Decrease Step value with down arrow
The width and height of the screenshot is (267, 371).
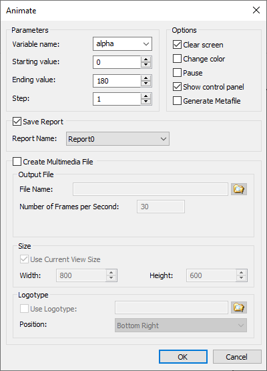[x=146, y=102]
